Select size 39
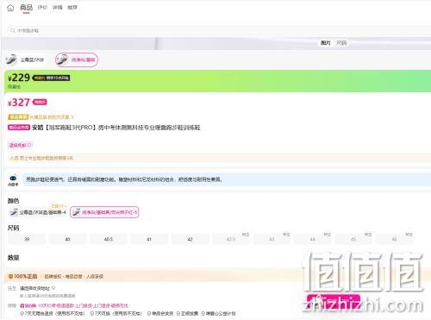 (27, 239)
